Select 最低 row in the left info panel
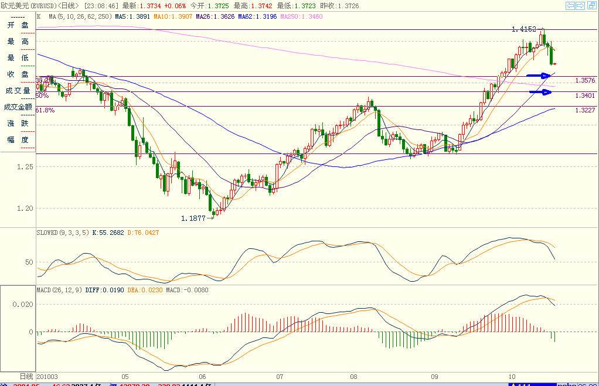Screen dimensions: 599x386 click(18, 57)
